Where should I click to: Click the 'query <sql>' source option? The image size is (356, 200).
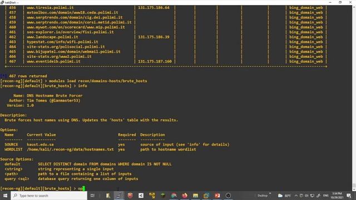(17, 179)
